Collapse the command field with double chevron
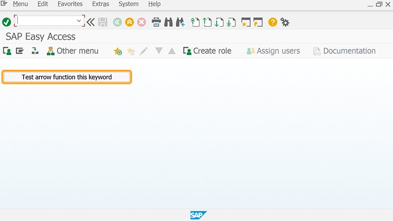 tap(90, 22)
